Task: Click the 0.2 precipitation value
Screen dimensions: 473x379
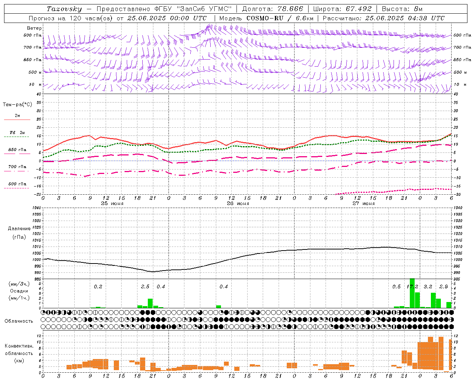Action: pos(98,287)
